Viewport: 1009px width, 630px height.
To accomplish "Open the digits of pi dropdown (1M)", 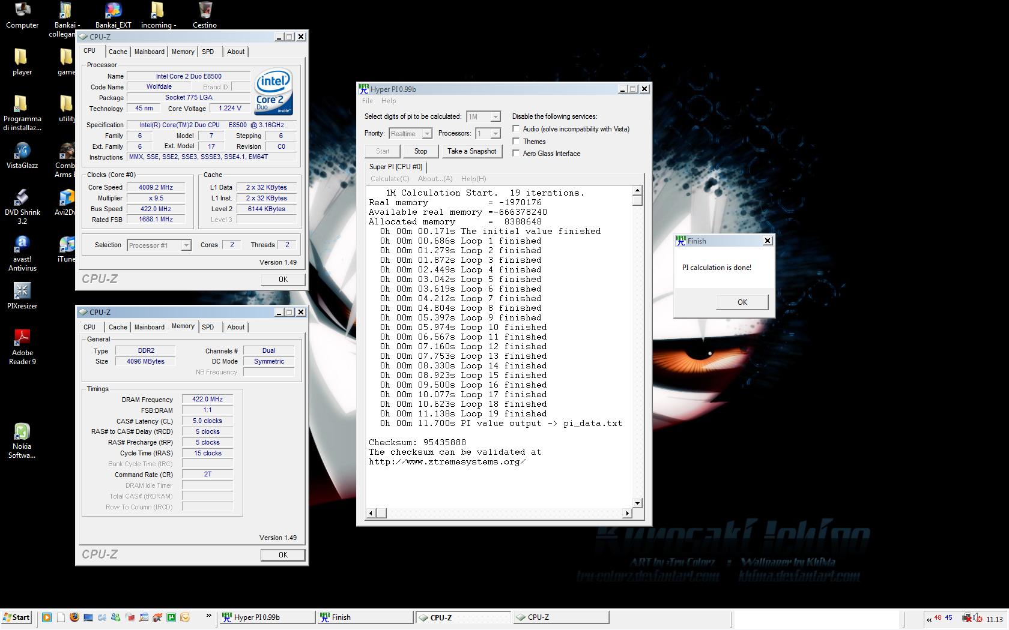I will point(495,117).
